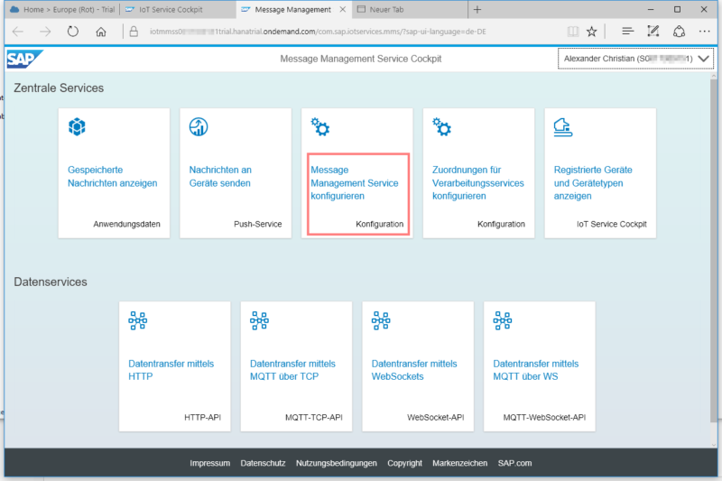The width and height of the screenshot is (722, 481).
Task: Open Zuordnungen für Verarbeitungsservices konfigurieren link
Action: point(478,182)
